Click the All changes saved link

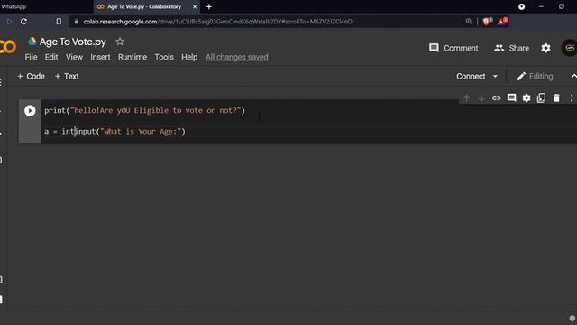(x=236, y=57)
